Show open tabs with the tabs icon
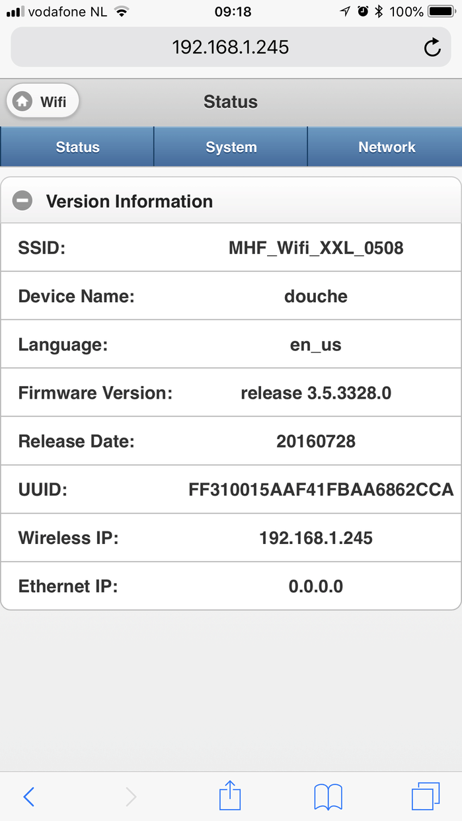 (425, 796)
